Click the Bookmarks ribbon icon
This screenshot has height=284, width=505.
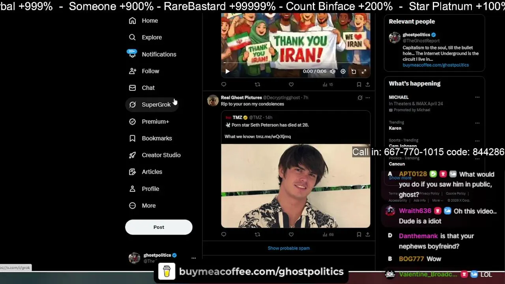(x=133, y=138)
